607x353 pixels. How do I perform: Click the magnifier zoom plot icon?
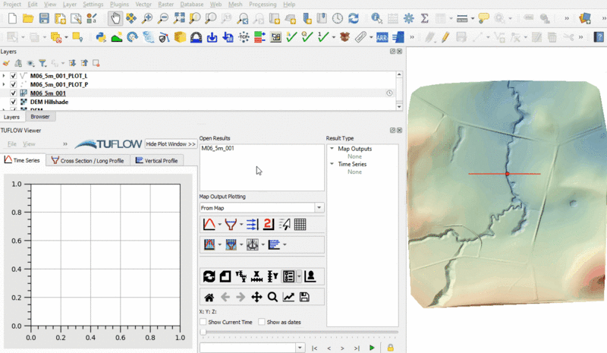click(x=272, y=297)
